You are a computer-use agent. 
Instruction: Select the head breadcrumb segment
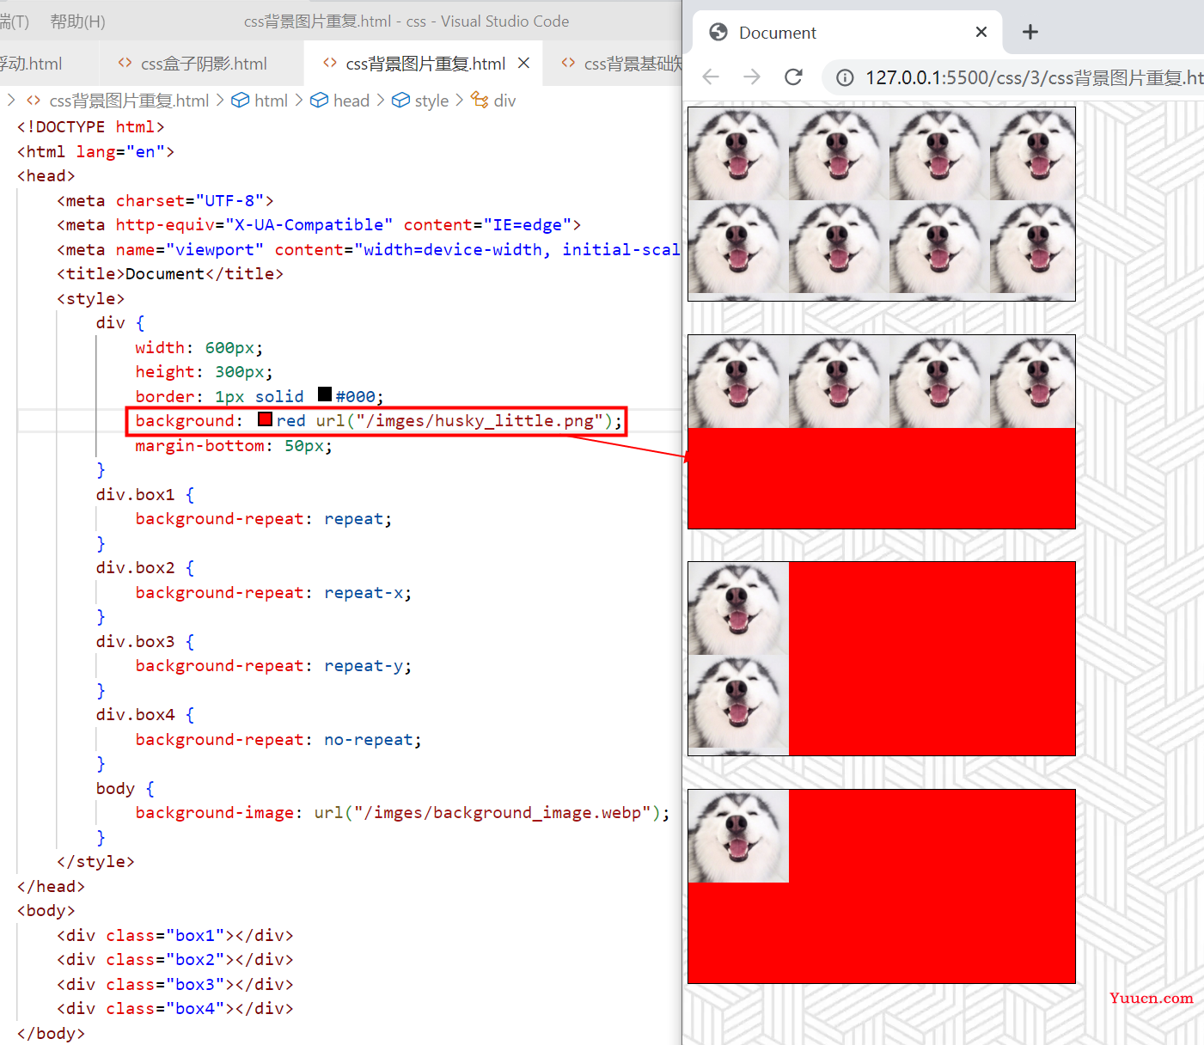click(351, 101)
